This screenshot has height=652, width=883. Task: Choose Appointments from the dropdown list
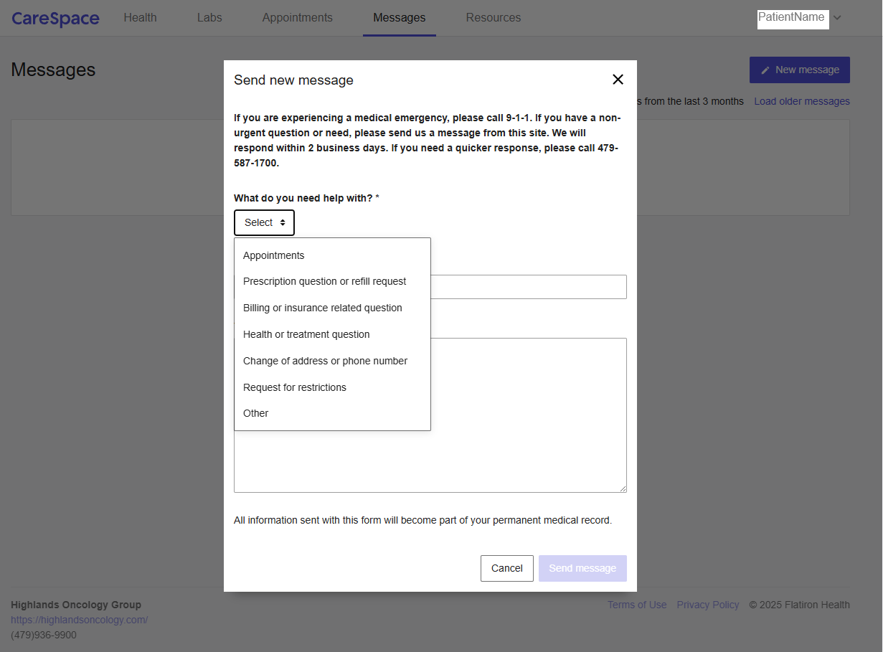[273, 255]
